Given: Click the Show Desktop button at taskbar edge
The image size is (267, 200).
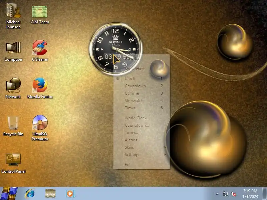Looking at the screenshot, I should coord(265,194).
